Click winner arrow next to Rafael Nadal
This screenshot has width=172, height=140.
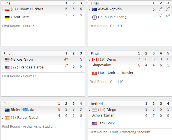[2, 118]
